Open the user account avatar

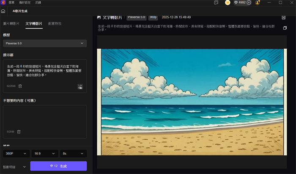pos(257,3)
